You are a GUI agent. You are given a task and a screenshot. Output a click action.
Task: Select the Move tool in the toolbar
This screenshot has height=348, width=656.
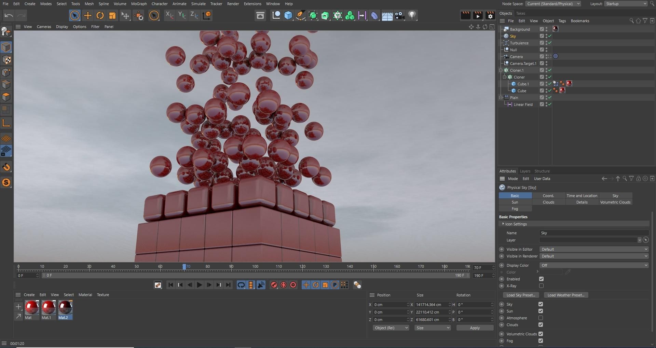[87, 15]
